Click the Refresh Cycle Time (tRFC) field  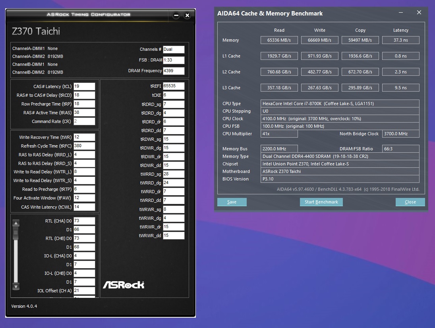[84, 146]
